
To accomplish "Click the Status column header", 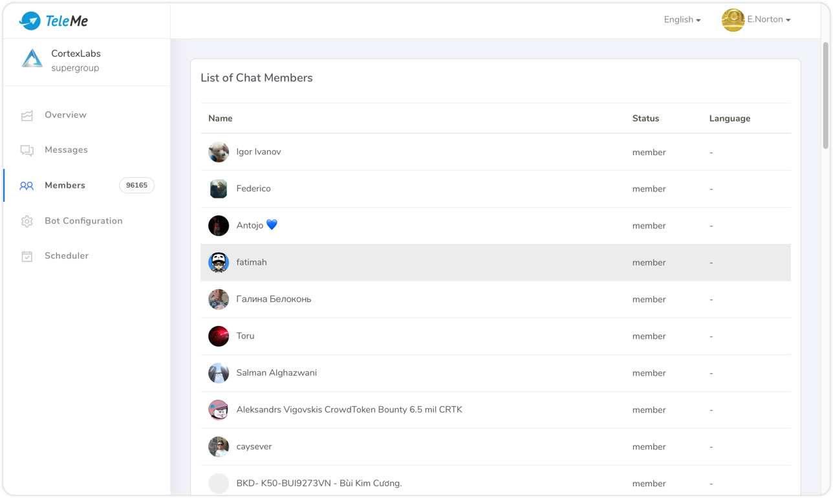I will point(645,118).
